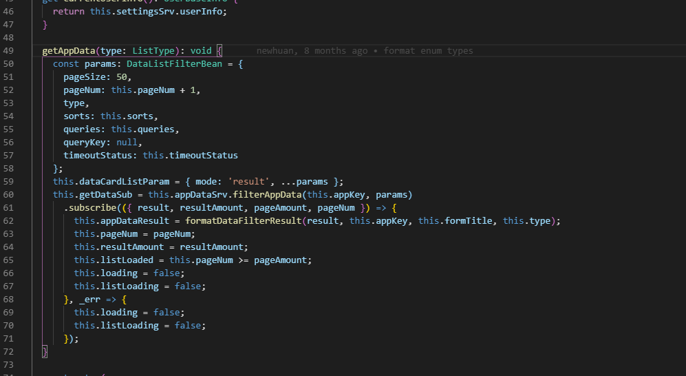Click the null value on line 56

pyautogui.click(x=127, y=143)
